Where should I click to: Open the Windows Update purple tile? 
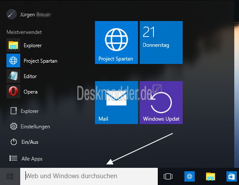161,103
